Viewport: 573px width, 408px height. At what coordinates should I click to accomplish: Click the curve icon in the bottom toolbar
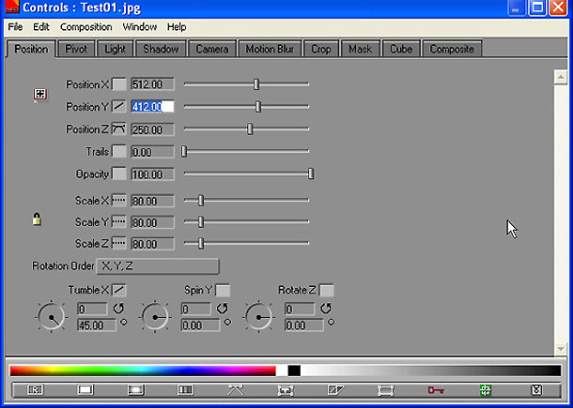[236, 389]
